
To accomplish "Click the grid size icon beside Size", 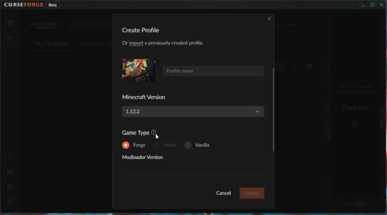I will pyautogui.click(x=309, y=66).
